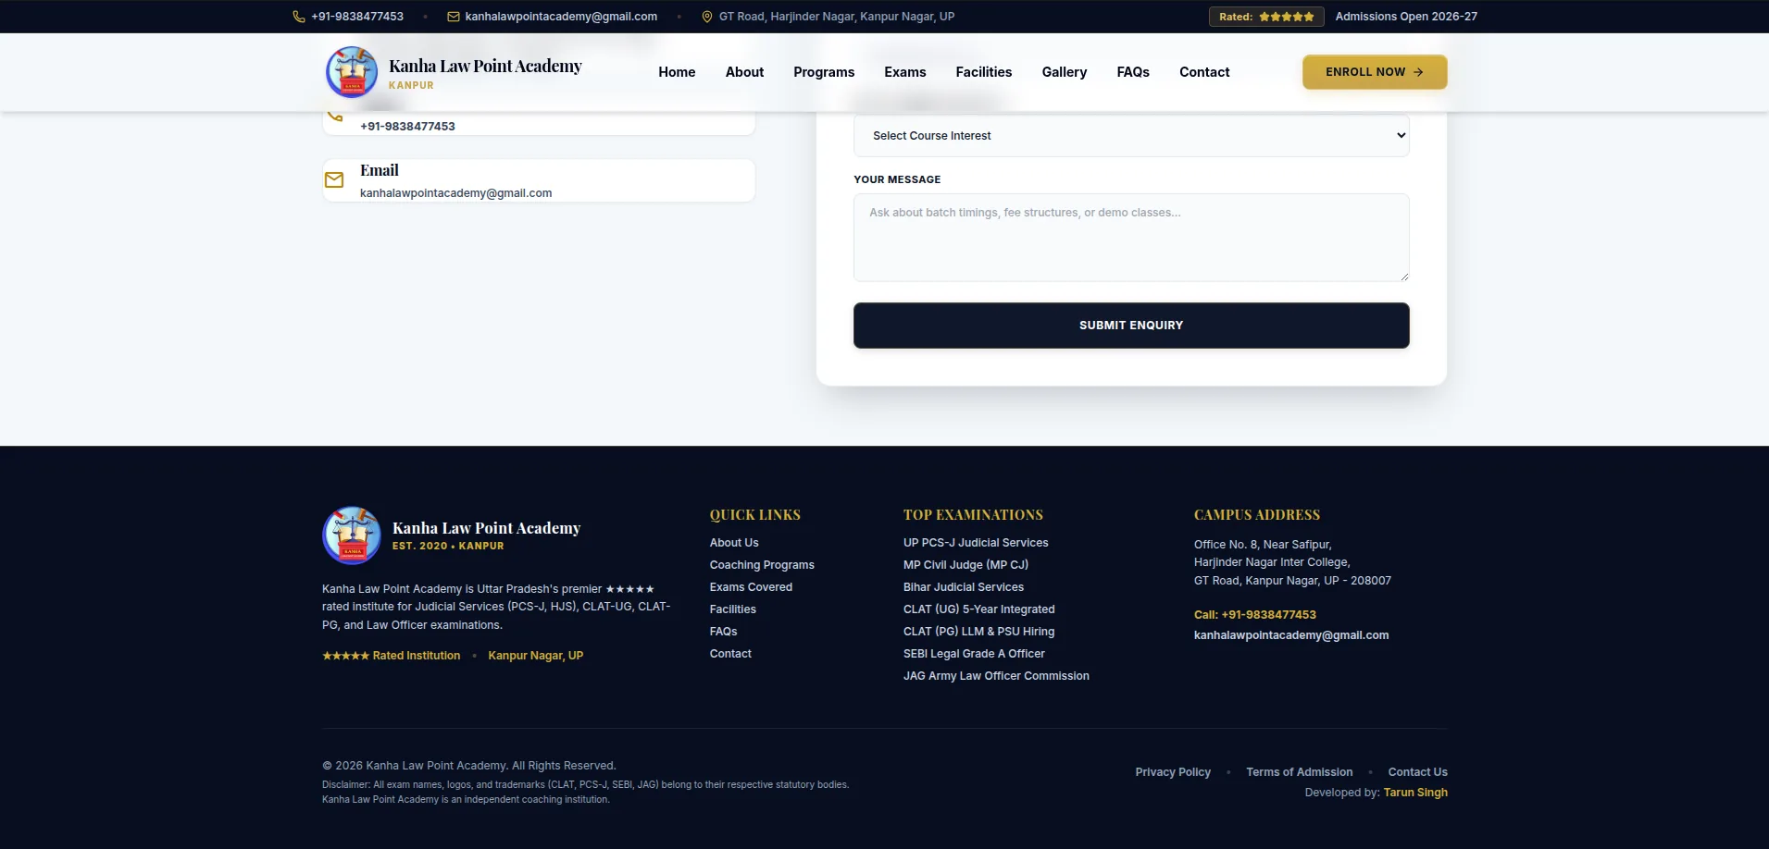Viewport: 1769px width, 849px height.
Task: Open Coaching Programs footer link
Action: tap(762, 565)
